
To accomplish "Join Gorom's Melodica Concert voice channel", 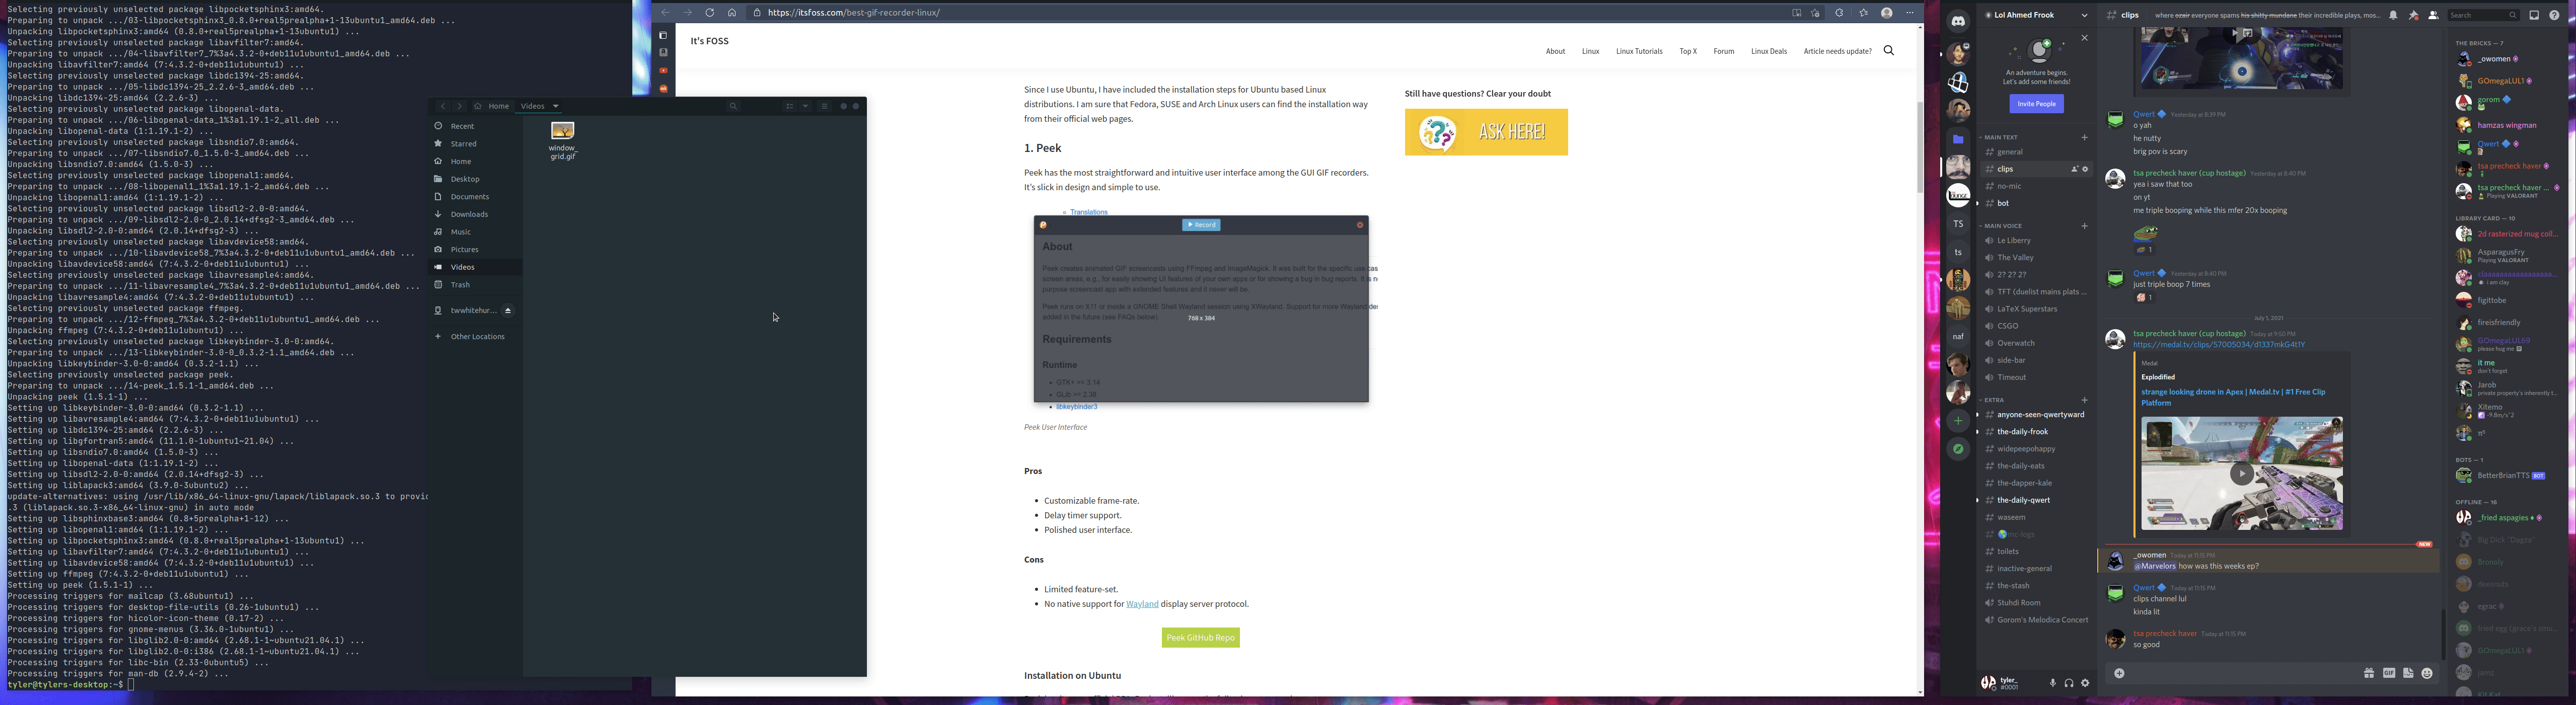I will pos(2036,620).
